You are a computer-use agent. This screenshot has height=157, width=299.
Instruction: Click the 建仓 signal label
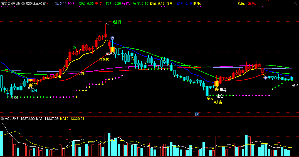pyautogui.click(x=220, y=96)
